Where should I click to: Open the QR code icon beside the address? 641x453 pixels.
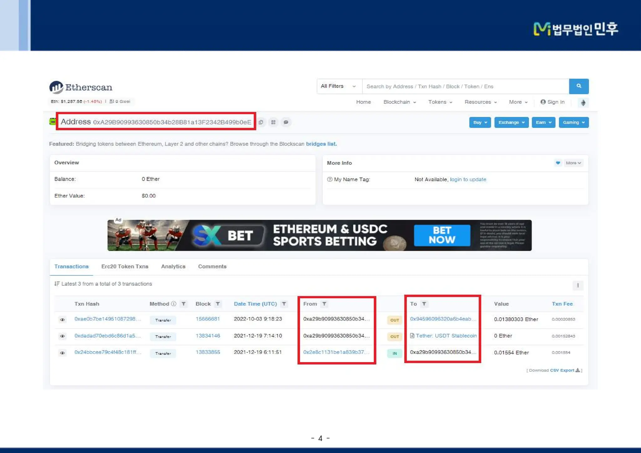tap(273, 122)
